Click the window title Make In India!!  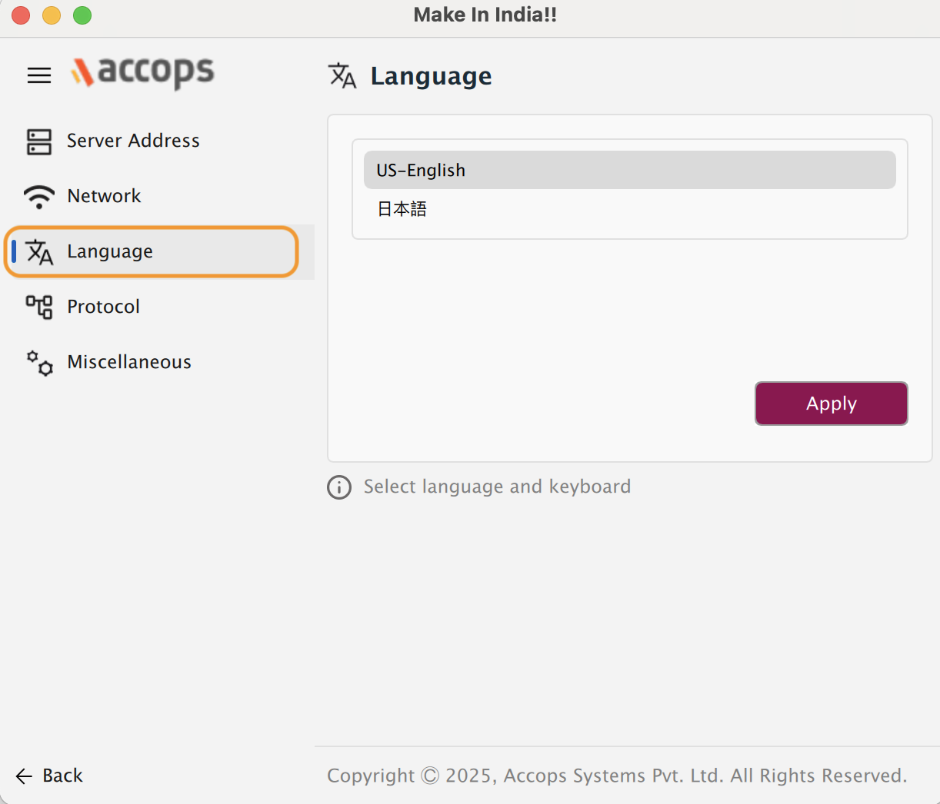point(485,15)
